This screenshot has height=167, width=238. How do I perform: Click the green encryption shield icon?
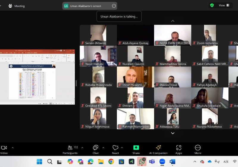[x=212, y=5]
